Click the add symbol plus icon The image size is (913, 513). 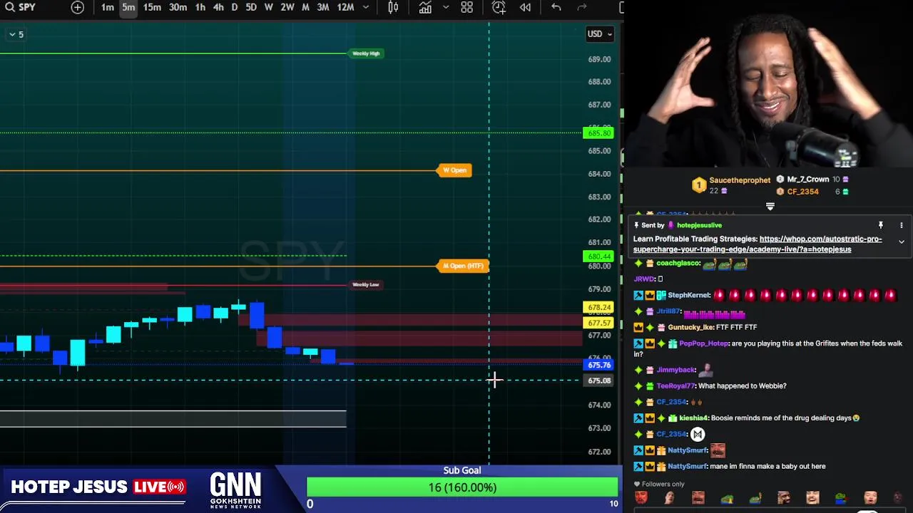tap(78, 7)
